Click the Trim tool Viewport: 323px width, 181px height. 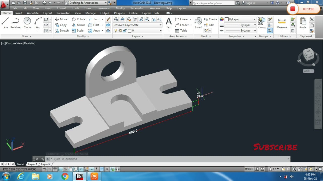94,19
